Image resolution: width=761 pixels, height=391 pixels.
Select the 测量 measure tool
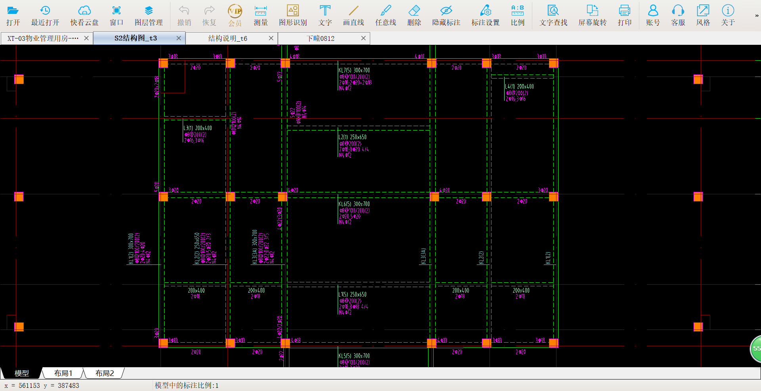[x=261, y=15]
